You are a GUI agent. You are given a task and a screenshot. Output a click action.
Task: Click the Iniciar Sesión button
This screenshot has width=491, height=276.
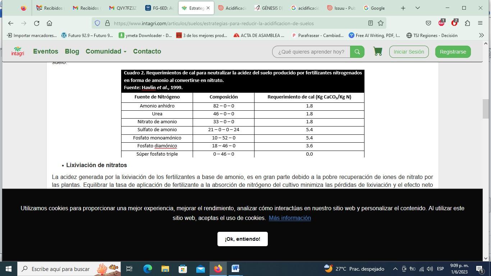409,52
